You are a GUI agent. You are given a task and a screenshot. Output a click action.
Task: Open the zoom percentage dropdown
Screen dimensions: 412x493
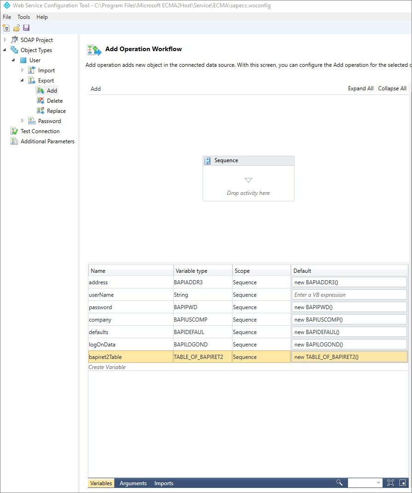pos(378,483)
